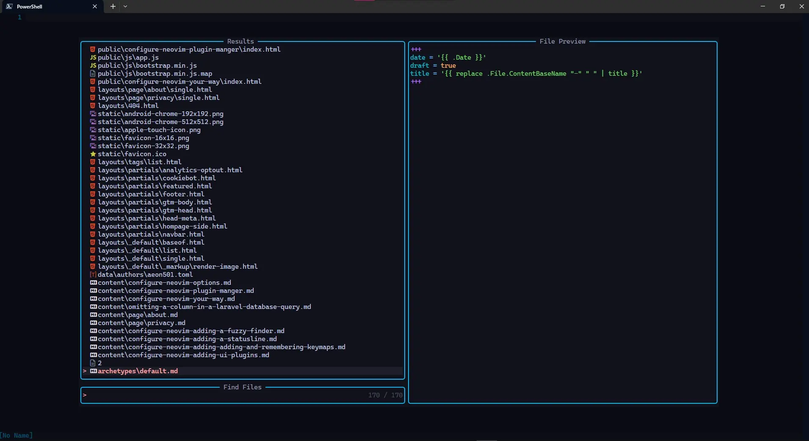Screen dimensions: 809x441
Task: Click the sourcemap file icon beside bootstrap.min.js.map
Action: click(93, 73)
